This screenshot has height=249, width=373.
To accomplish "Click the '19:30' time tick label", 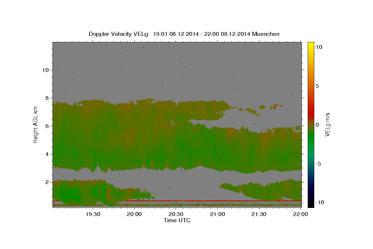I will 93,214.
